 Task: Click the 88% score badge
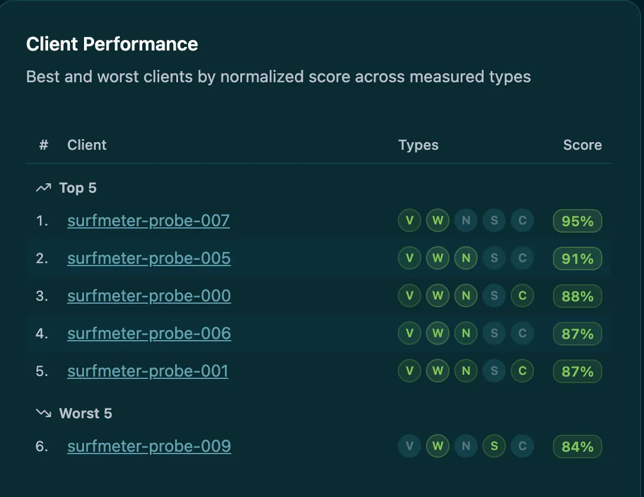(x=578, y=296)
